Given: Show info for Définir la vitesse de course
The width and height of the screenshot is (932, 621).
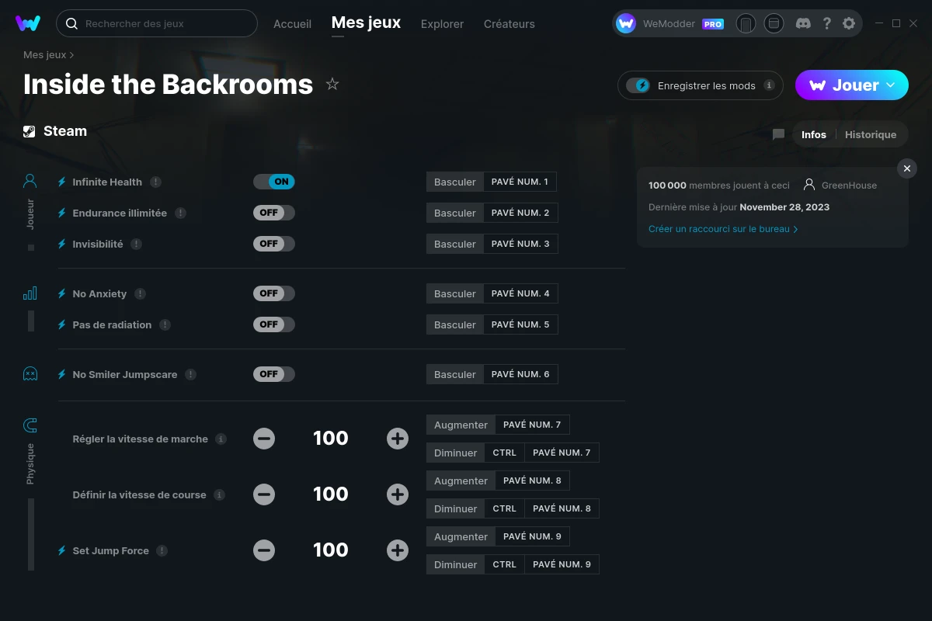Looking at the screenshot, I should tap(219, 494).
